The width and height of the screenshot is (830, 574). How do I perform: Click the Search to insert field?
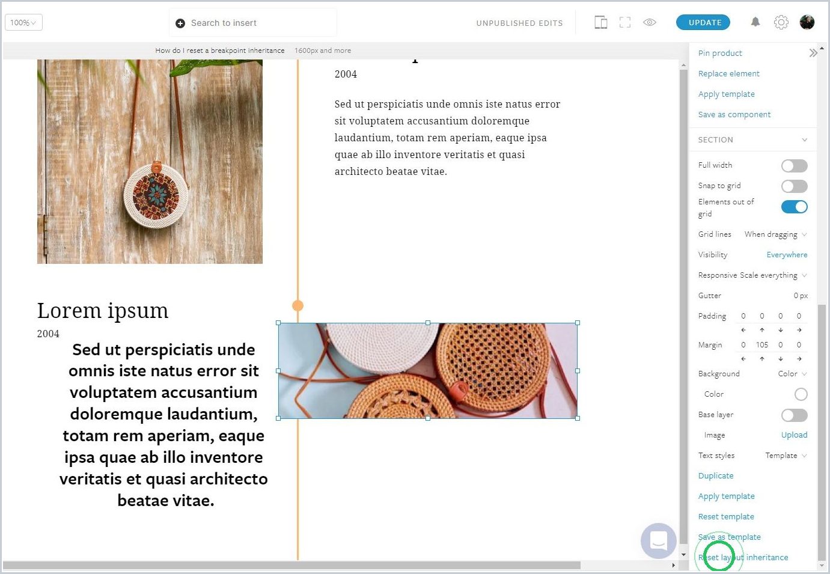tap(252, 23)
